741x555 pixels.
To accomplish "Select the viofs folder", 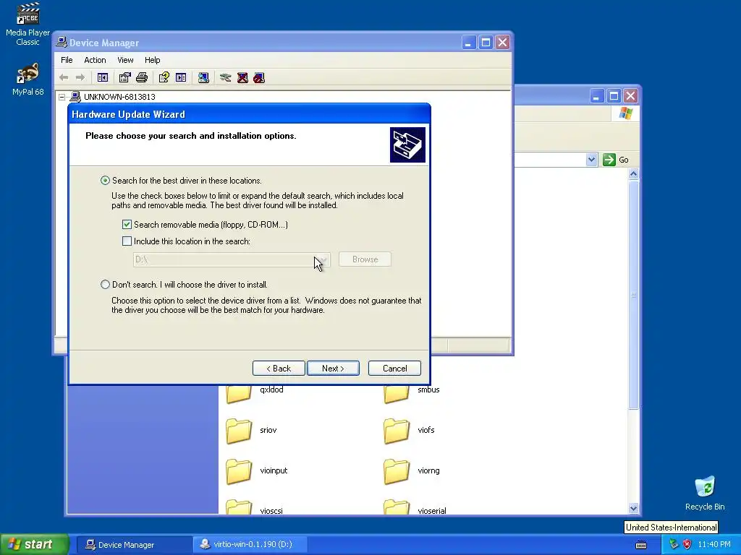I will tap(409, 431).
